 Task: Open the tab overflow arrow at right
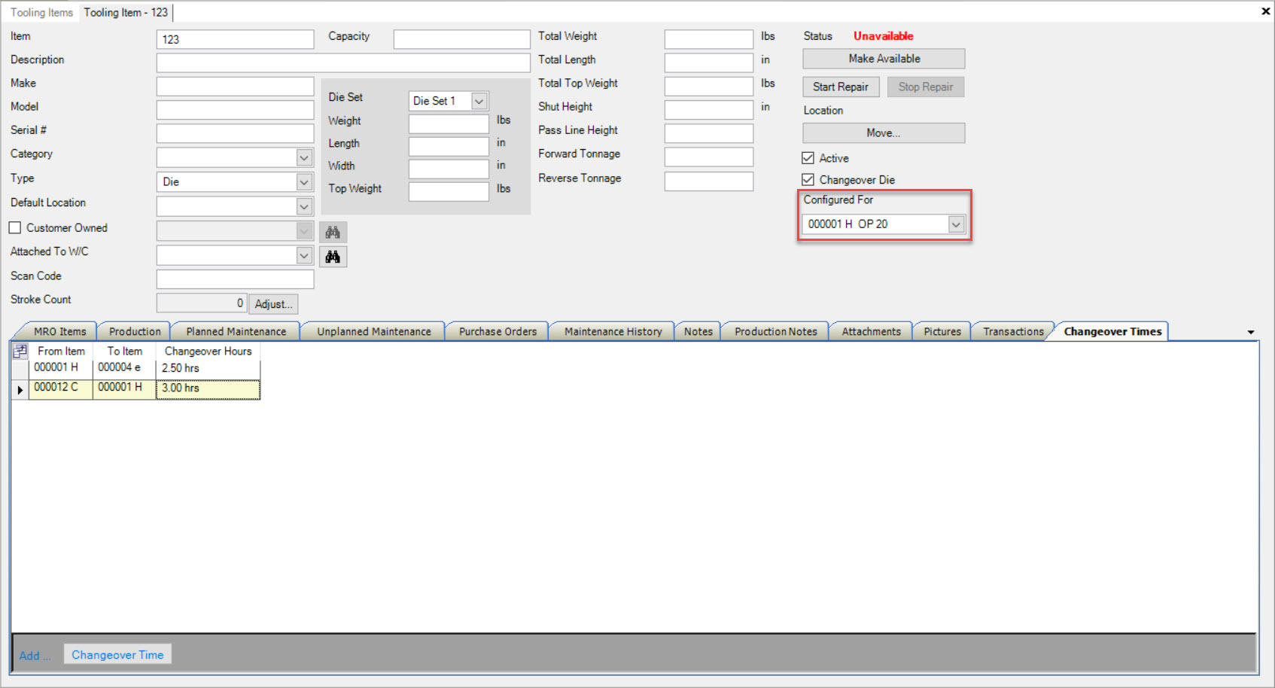pos(1251,332)
